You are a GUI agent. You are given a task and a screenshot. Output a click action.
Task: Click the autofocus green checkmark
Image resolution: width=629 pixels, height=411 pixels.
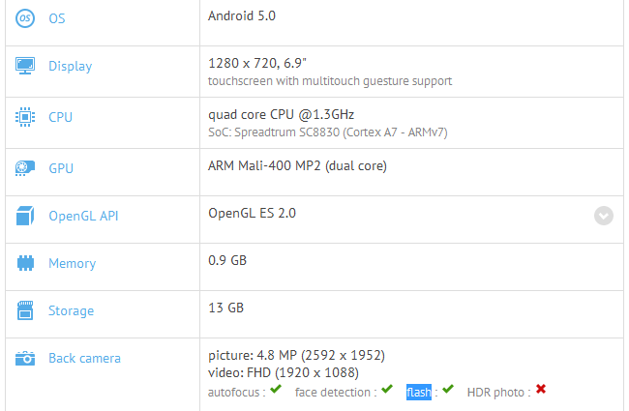click(276, 390)
